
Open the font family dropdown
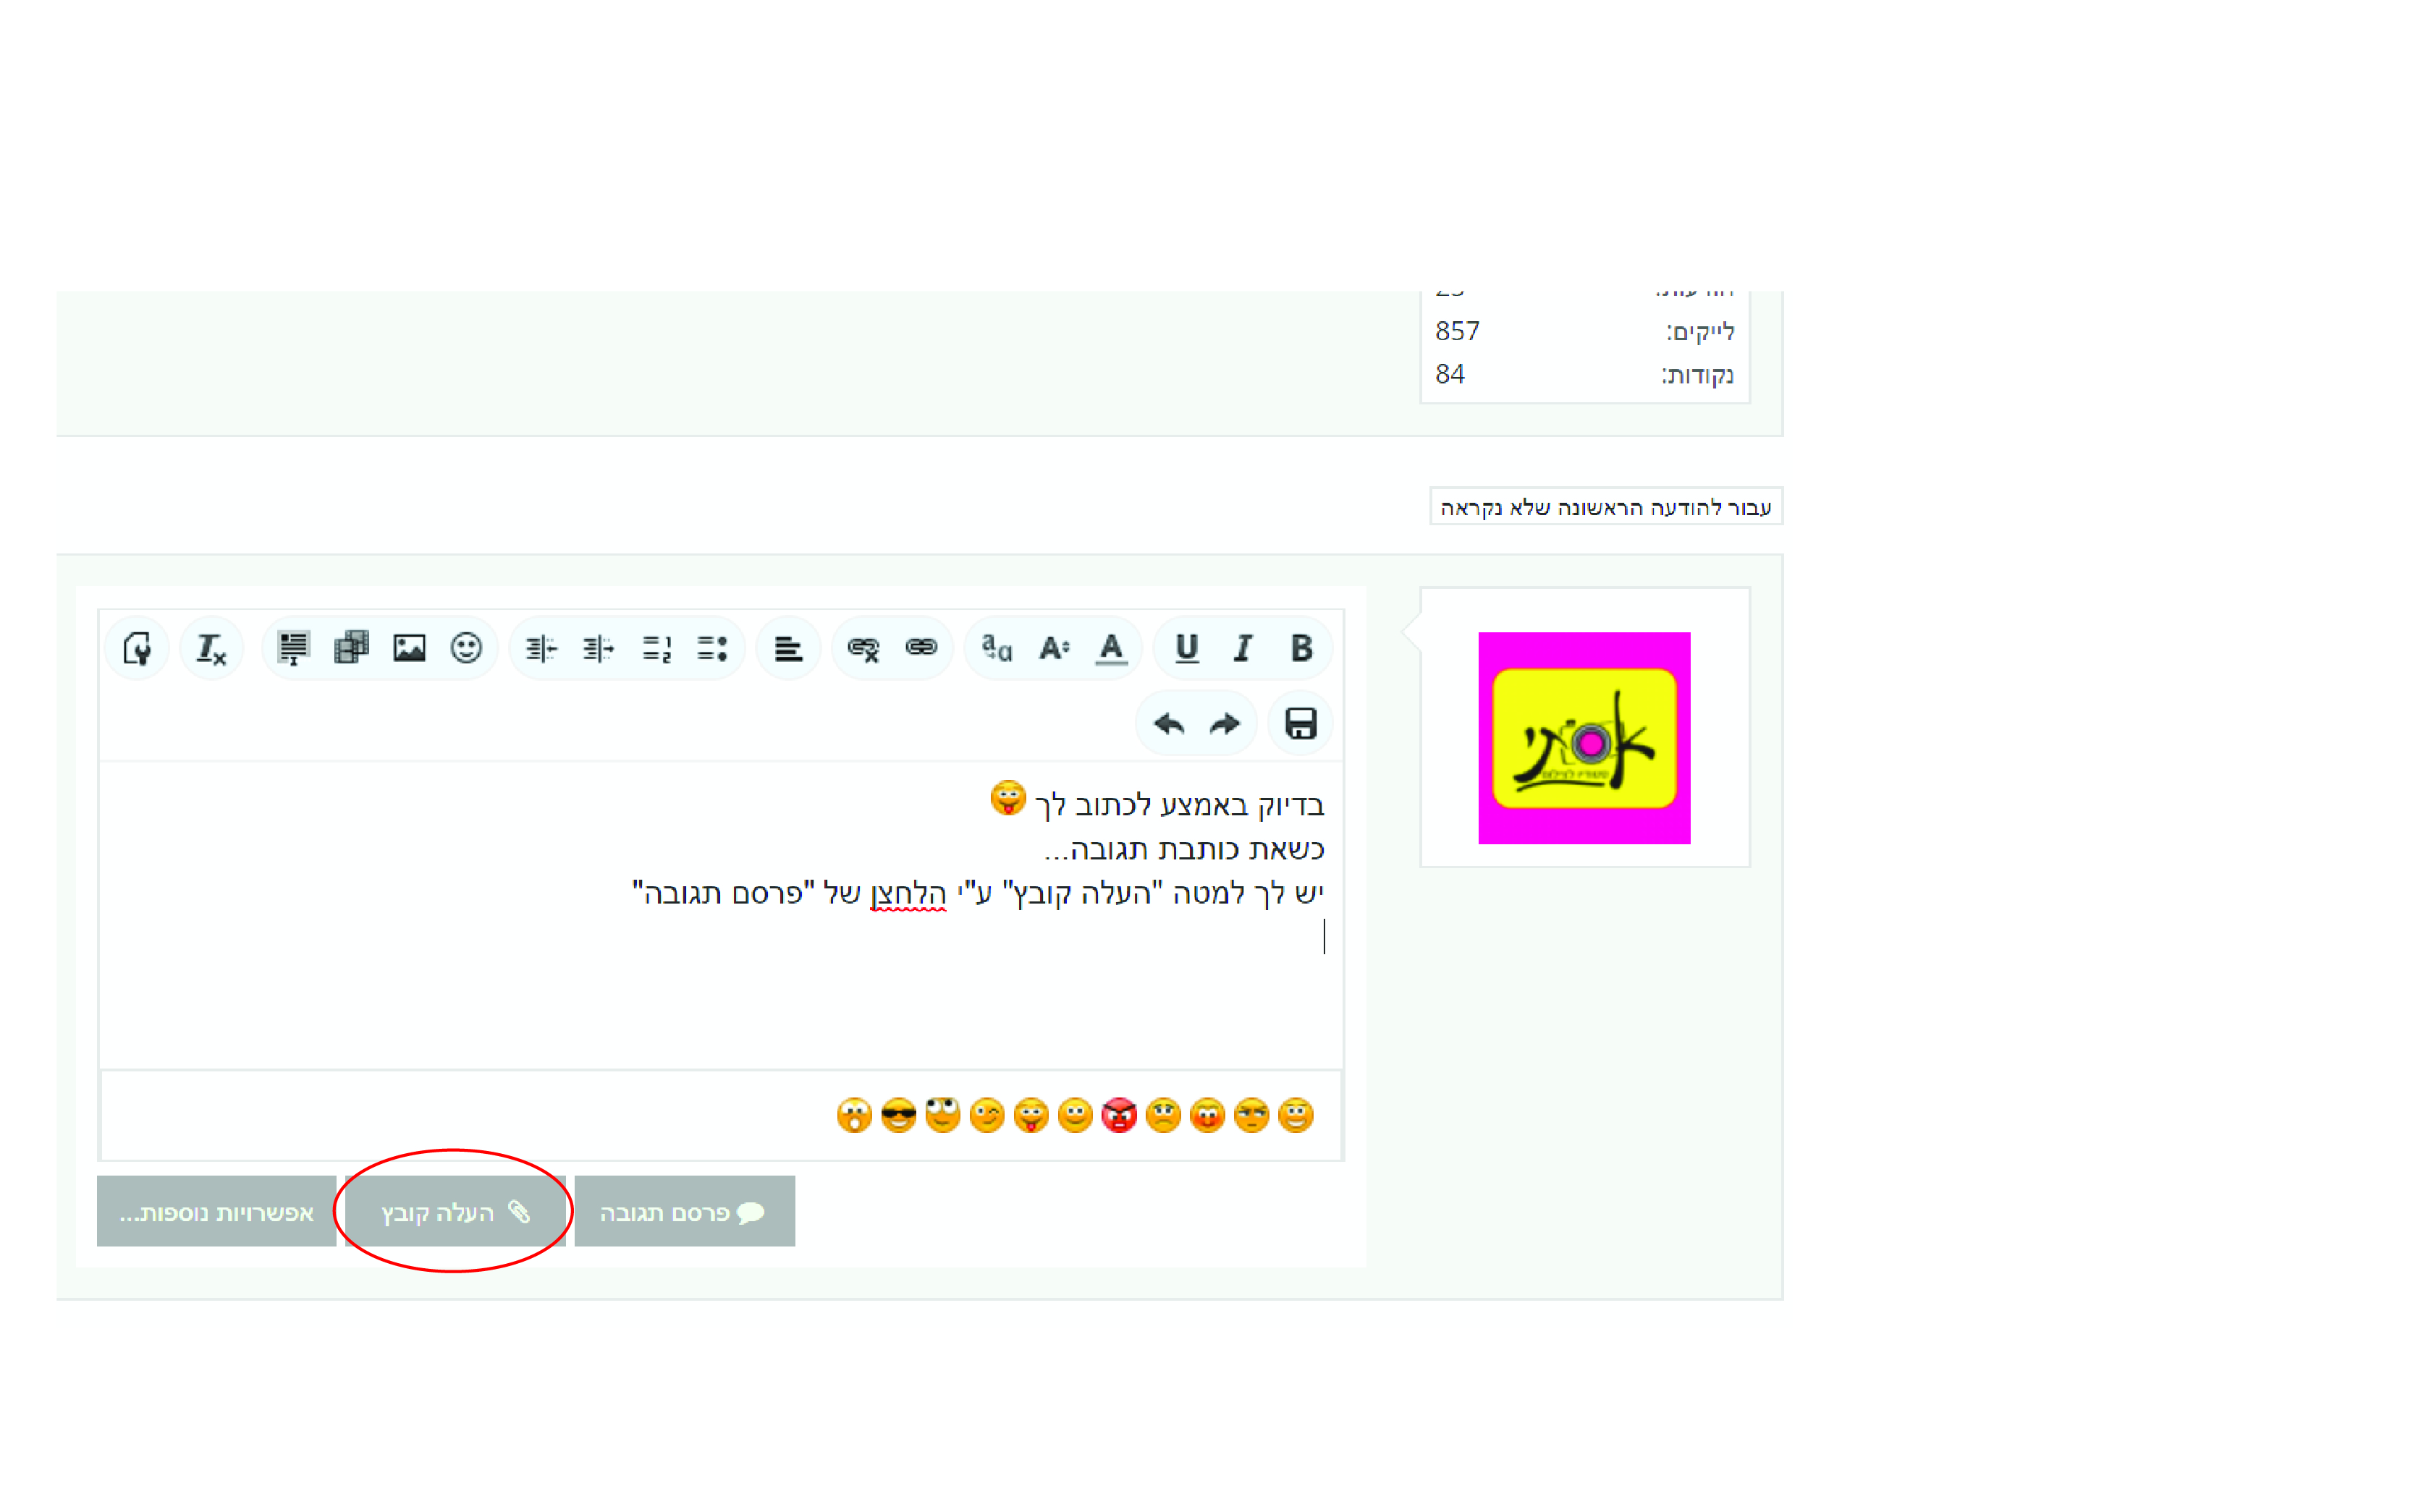(x=997, y=648)
